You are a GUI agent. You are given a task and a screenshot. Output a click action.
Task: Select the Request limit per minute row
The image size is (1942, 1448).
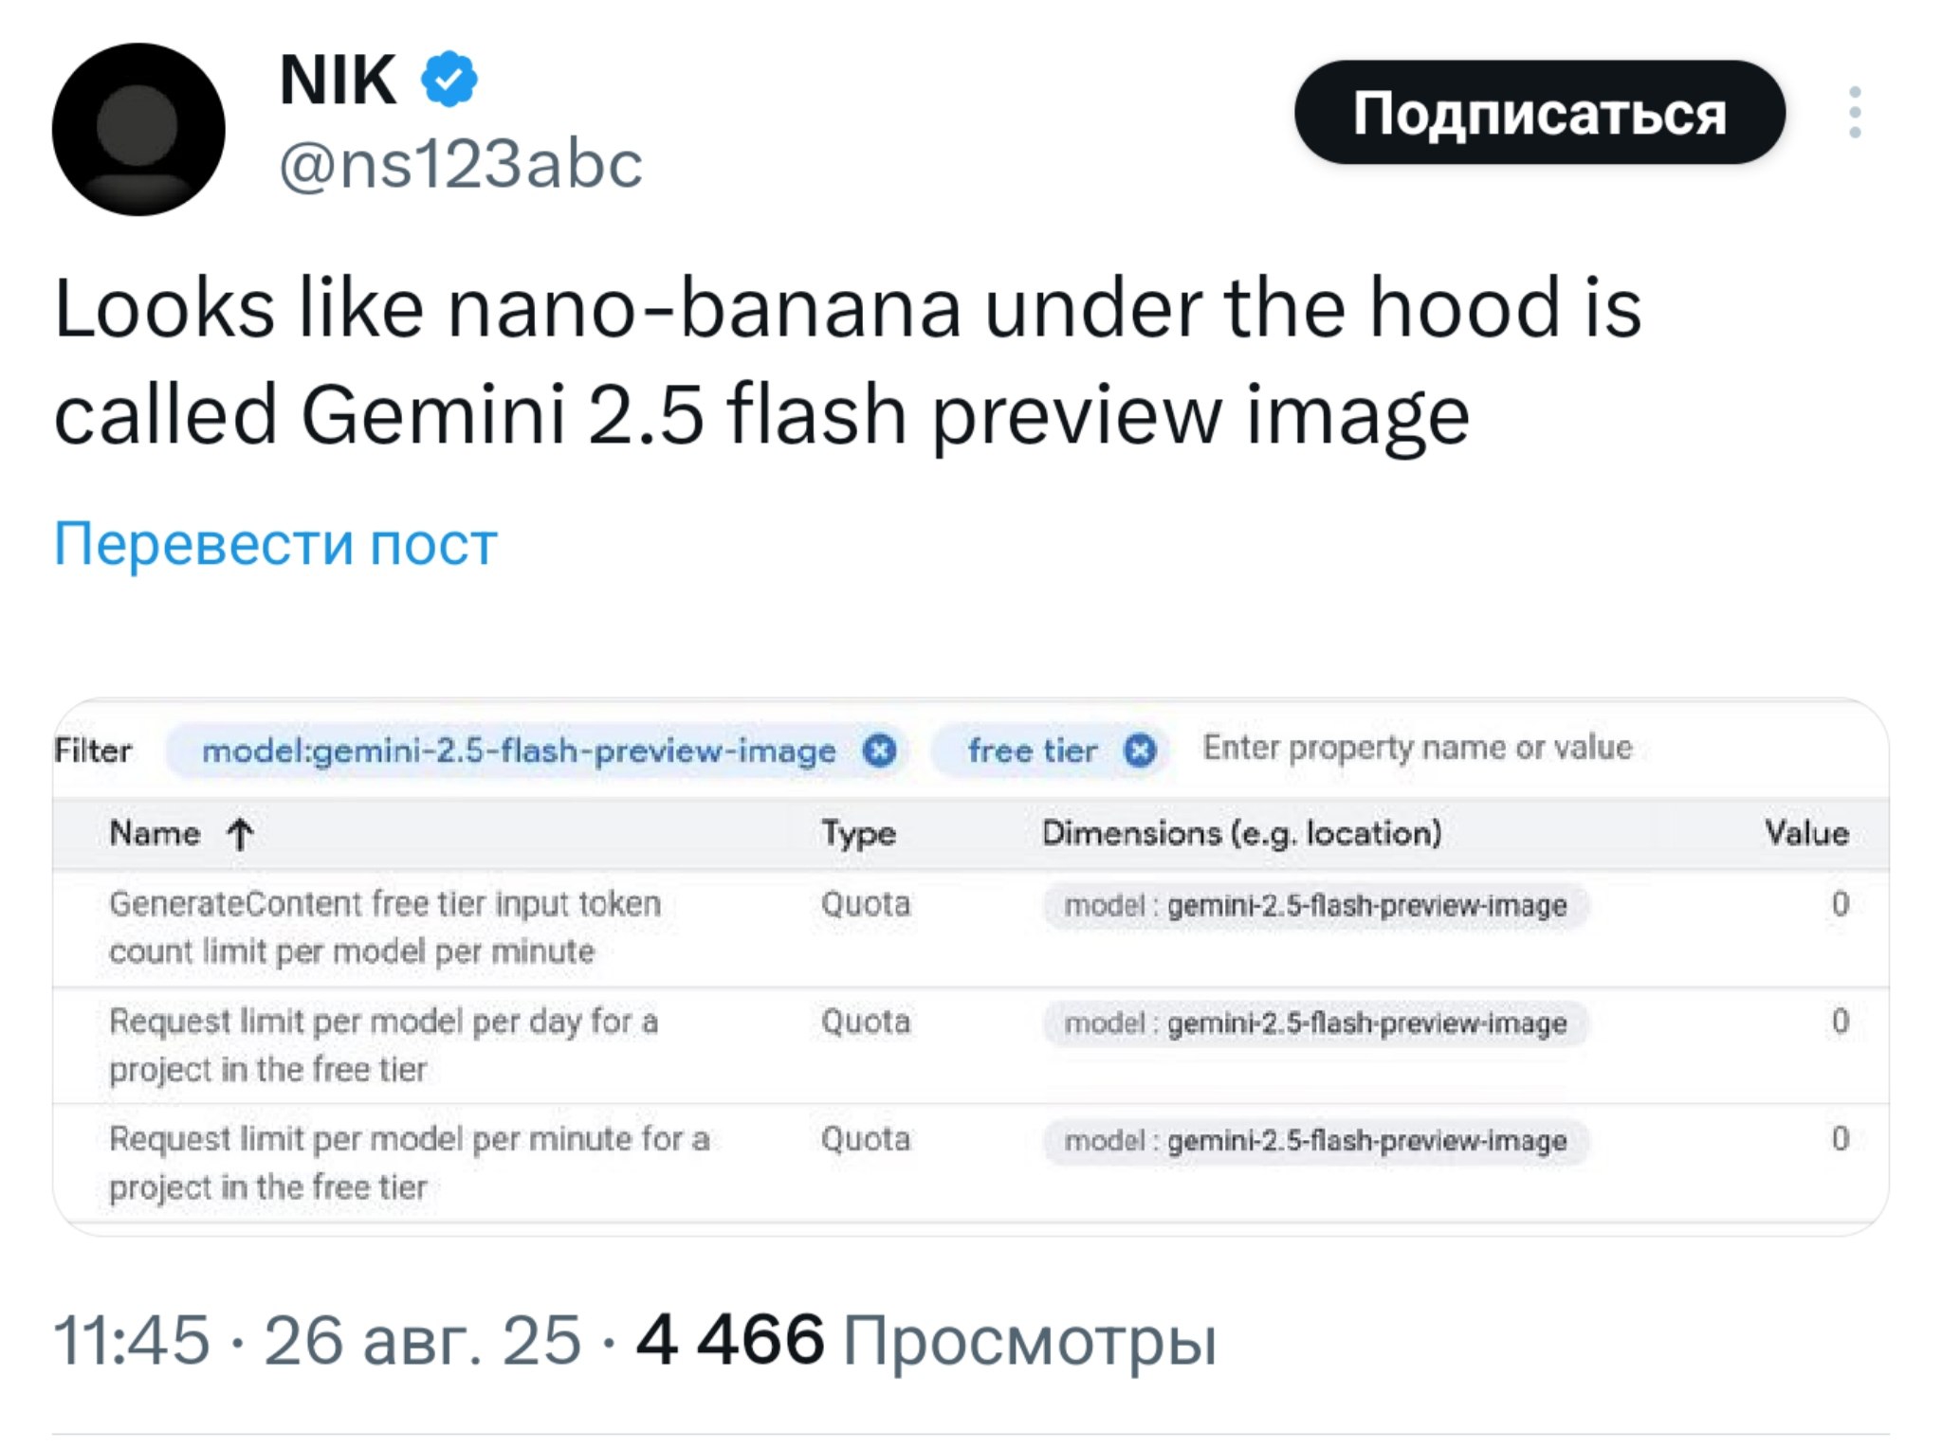[x=409, y=1162]
